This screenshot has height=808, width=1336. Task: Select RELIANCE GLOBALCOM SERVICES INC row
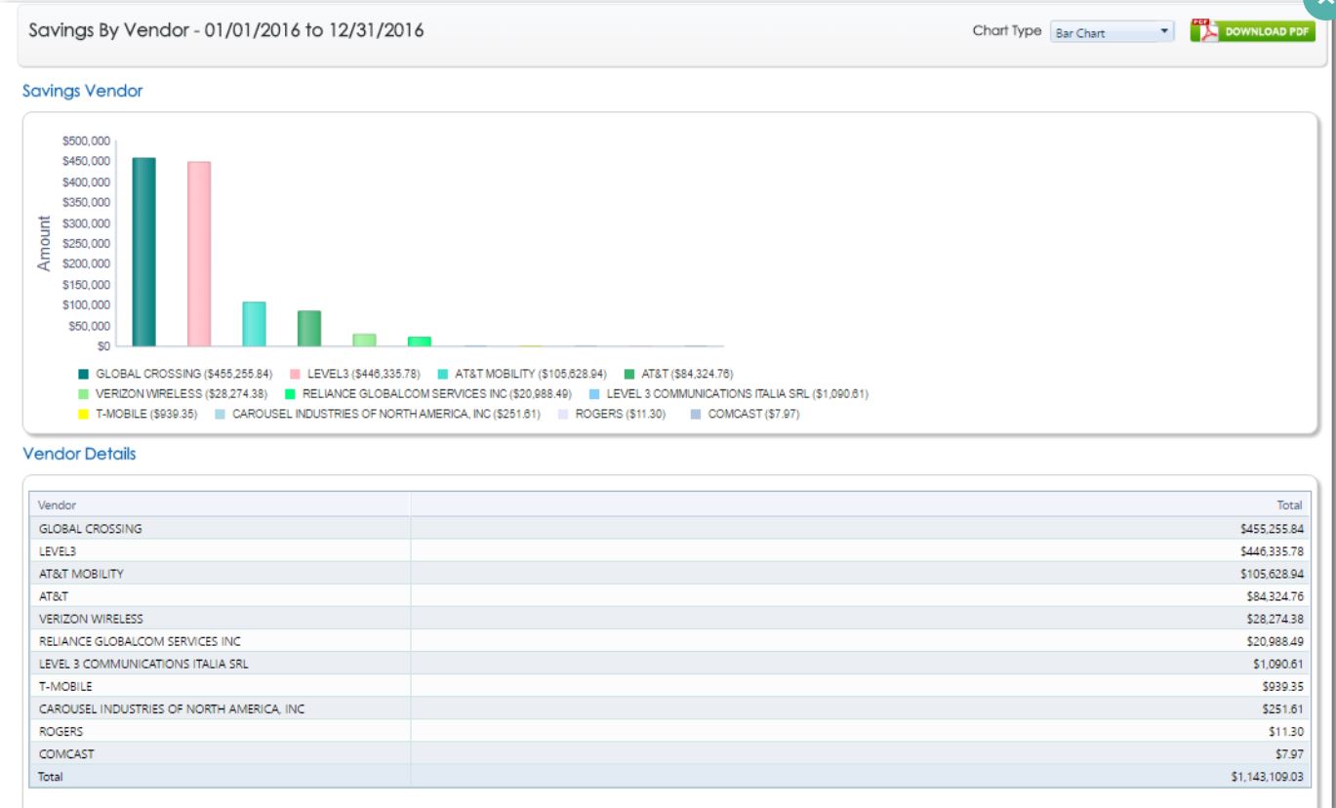click(x=668, y=640)
